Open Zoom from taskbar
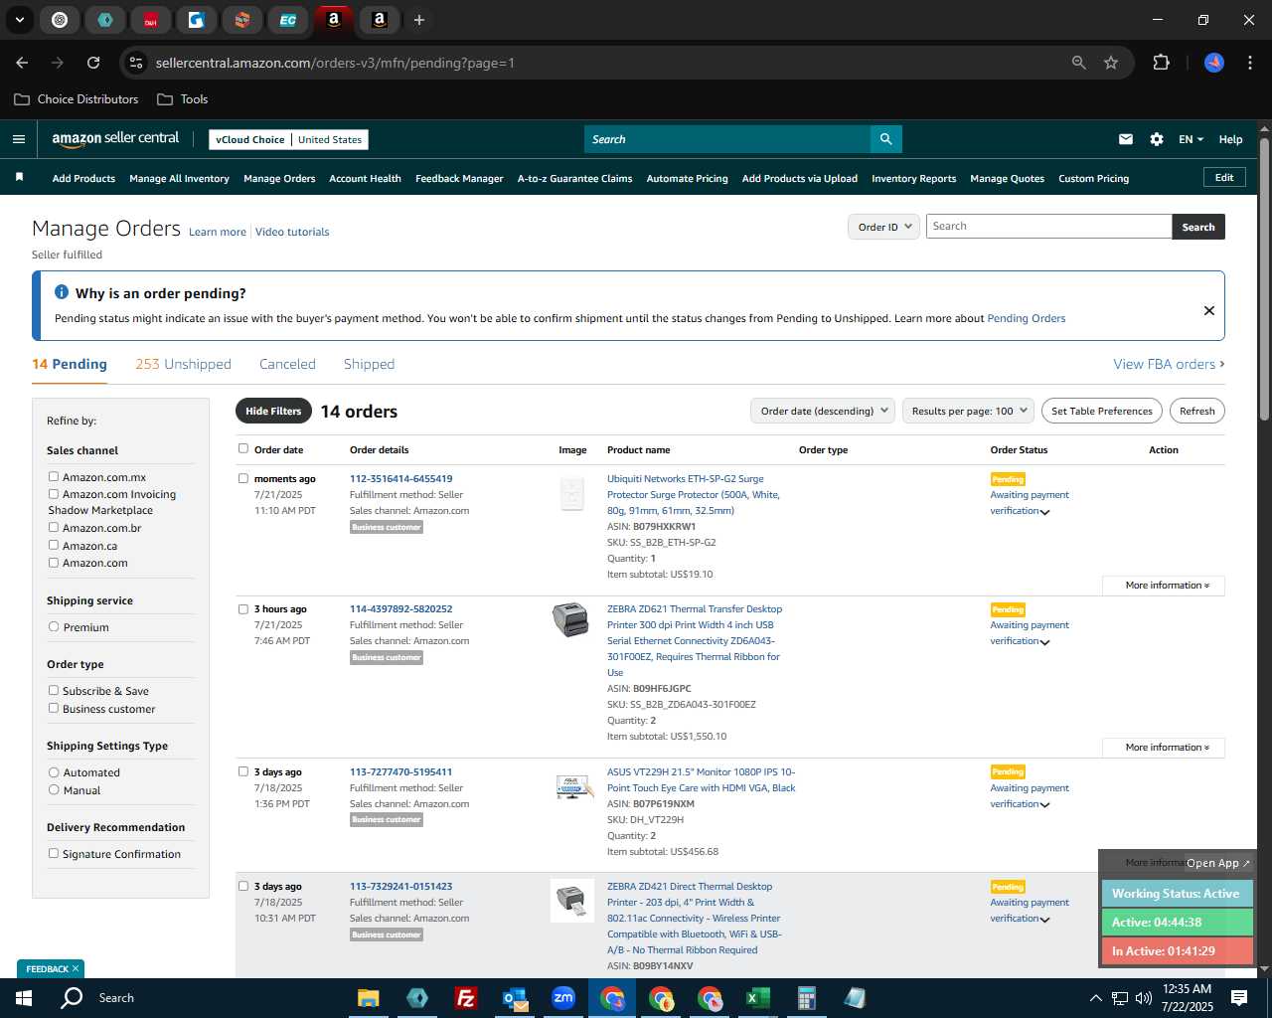 tap(563, 998)
